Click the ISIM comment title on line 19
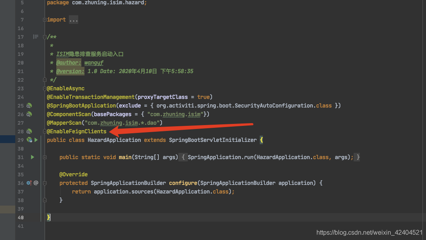This screenshot has height=240, width=426. click(x=90, y=54)
